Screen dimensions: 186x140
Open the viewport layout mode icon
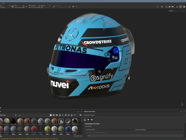(166, 7)
